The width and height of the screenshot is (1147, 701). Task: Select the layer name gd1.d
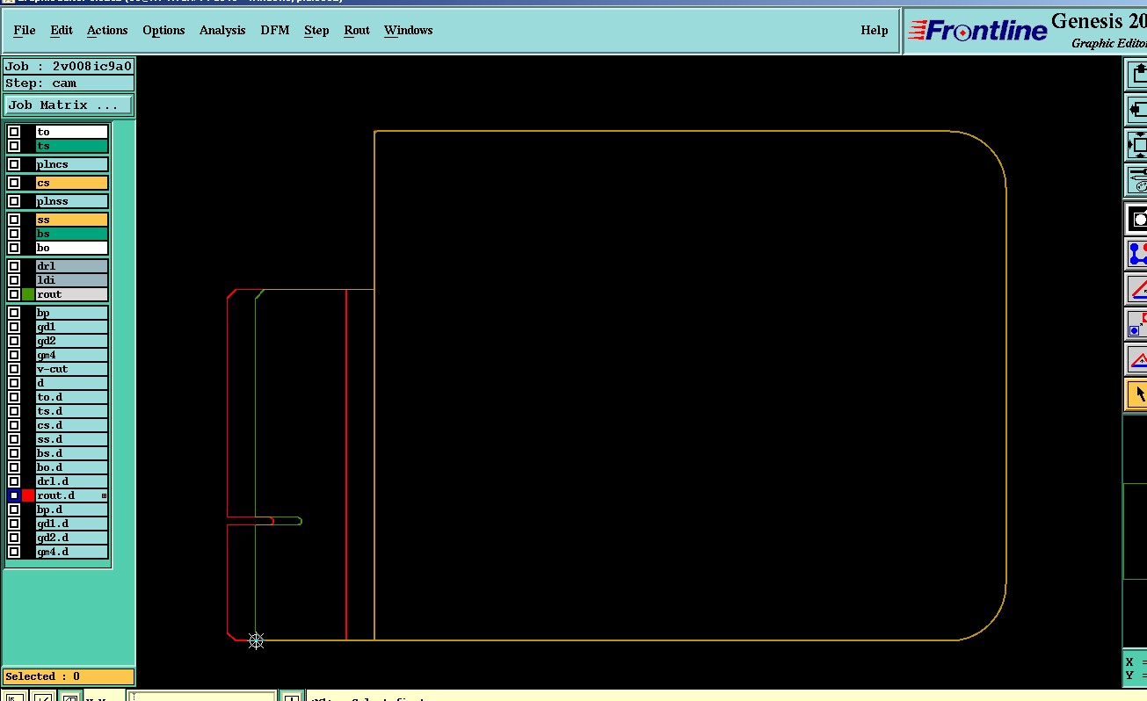[72, 524]
